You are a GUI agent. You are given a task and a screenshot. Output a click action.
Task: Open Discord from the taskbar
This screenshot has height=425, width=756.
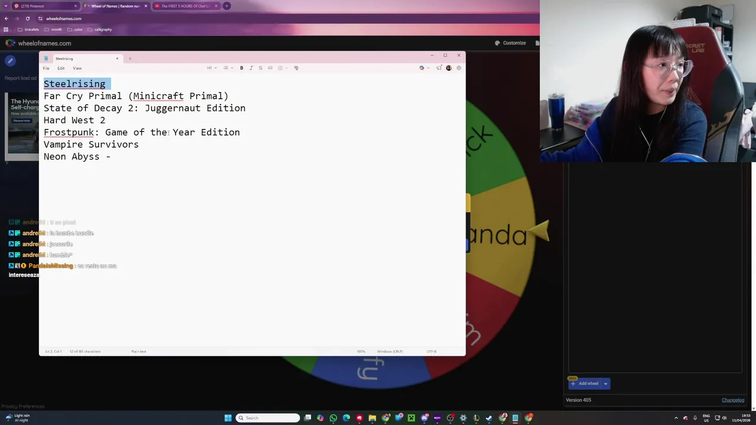(424, 418)
